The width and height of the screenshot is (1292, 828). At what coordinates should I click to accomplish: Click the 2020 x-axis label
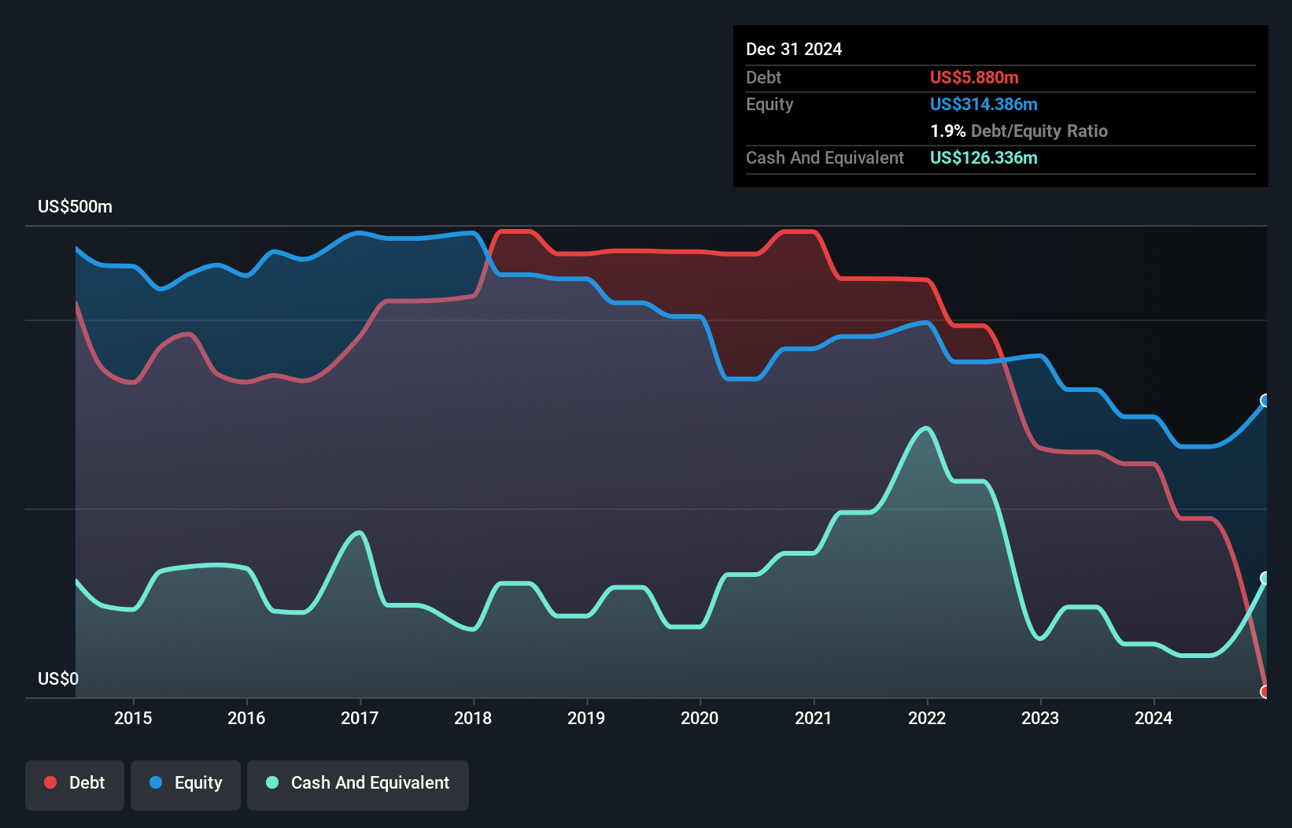click(700, 718)
